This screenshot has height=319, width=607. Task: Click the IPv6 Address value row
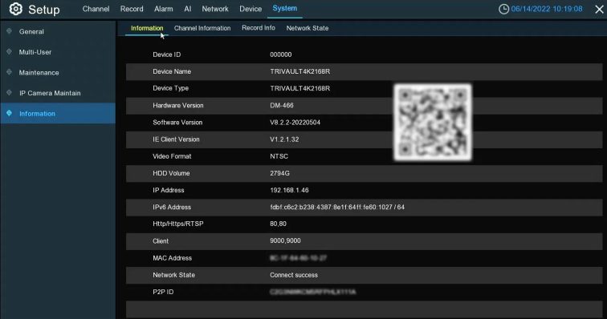coord(364,208)
